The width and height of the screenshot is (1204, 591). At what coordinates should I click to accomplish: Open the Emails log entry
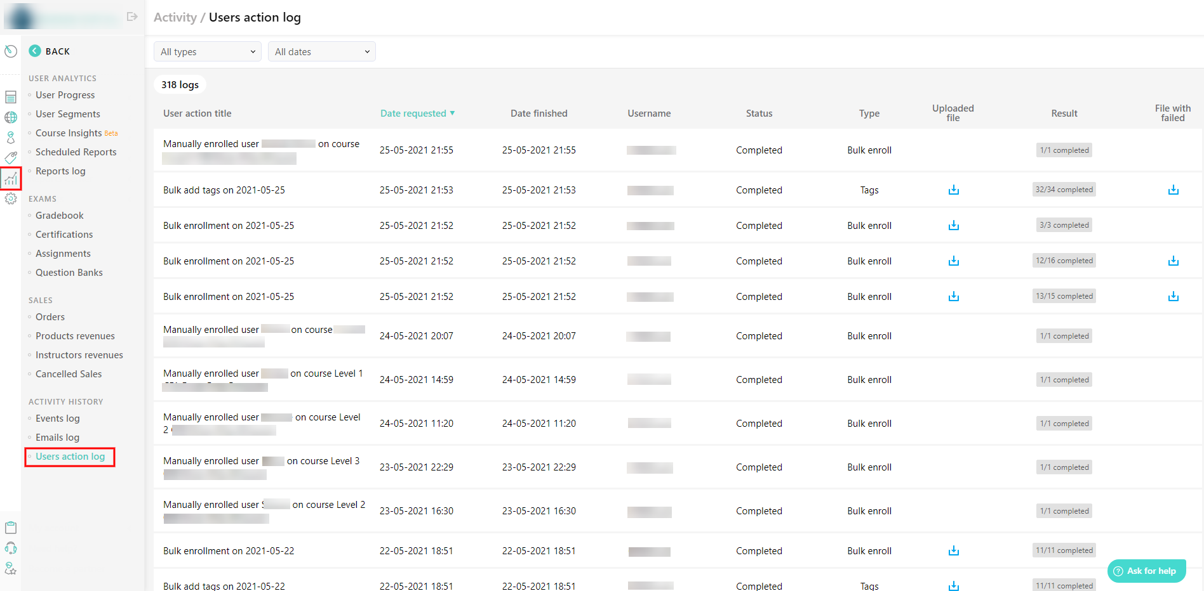tap(58, 437)
